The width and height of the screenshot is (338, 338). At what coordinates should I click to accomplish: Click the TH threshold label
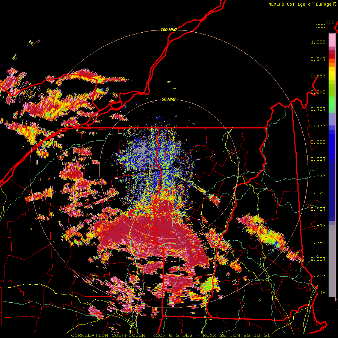323,293
